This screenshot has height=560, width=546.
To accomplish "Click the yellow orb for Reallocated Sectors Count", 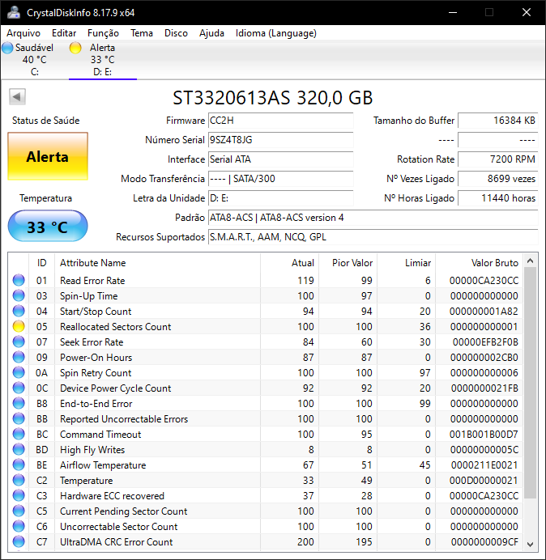I will 19,326.
